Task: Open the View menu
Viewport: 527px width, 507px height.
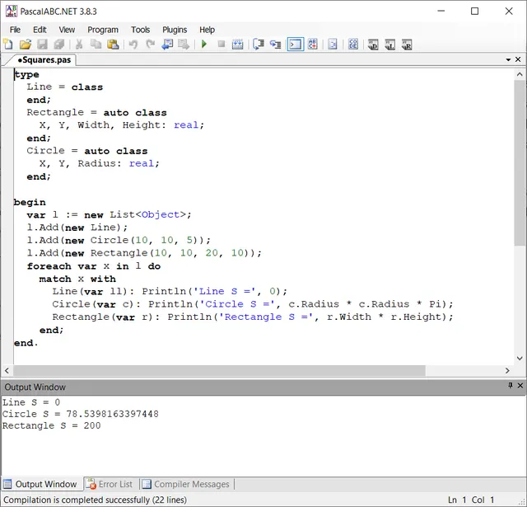Action: pos(67,30)
